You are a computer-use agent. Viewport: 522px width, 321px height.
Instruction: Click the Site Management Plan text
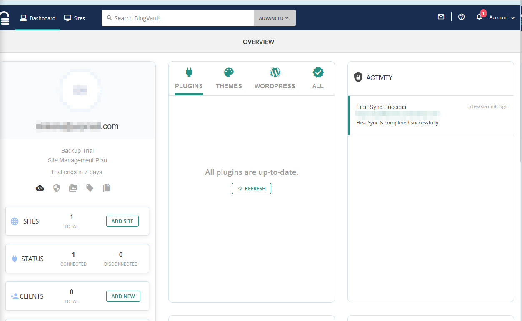click(x=77, y=160)
